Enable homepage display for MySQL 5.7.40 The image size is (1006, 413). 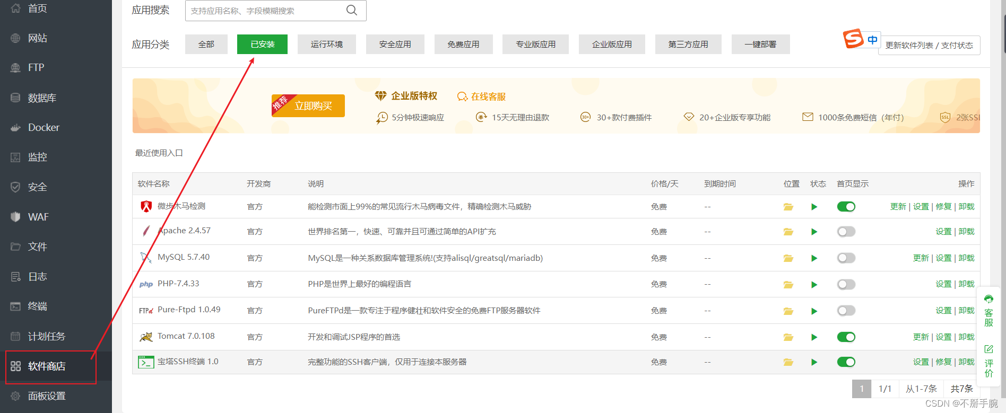(x=846, y=258)
